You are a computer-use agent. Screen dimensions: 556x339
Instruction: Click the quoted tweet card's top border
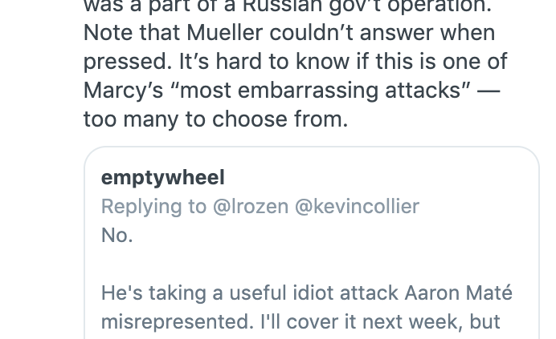tap(311, 147)
